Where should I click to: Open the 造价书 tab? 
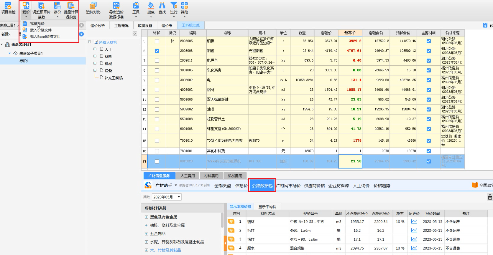[167, 26]
